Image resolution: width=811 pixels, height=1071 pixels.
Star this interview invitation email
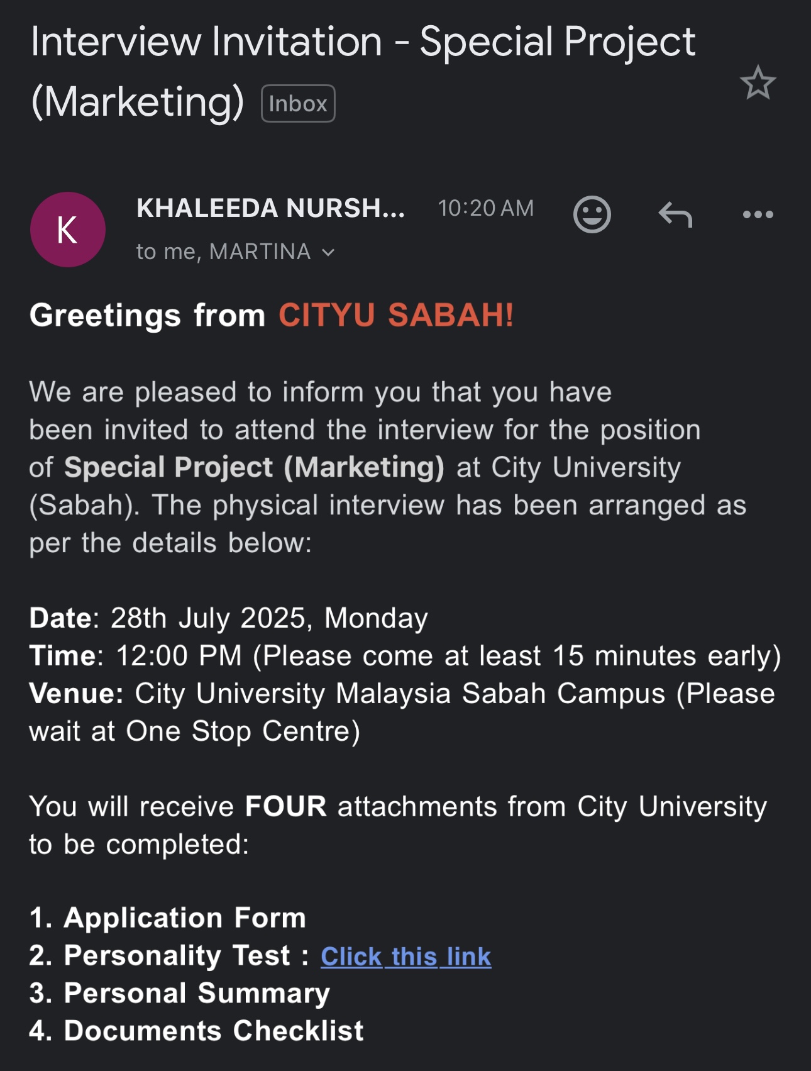(x=758, y=83)
